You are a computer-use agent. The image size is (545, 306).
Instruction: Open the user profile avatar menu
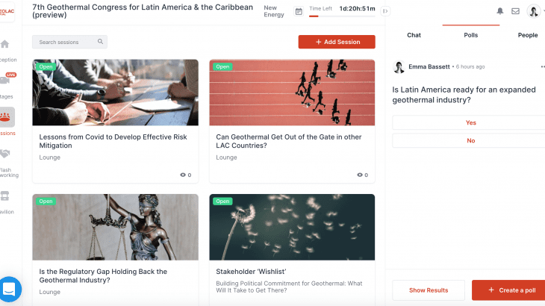[533, 11]
